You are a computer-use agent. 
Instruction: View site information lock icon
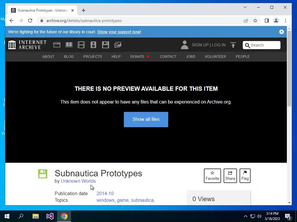click(42, 21)
